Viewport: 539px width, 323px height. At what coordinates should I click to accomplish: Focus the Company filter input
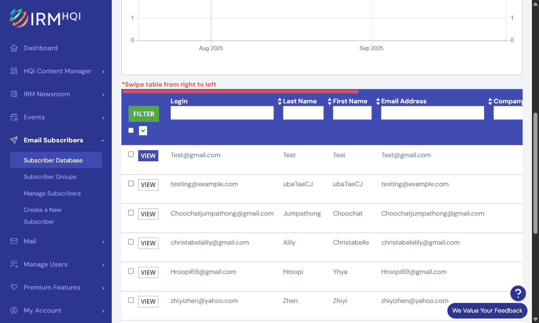508,113
